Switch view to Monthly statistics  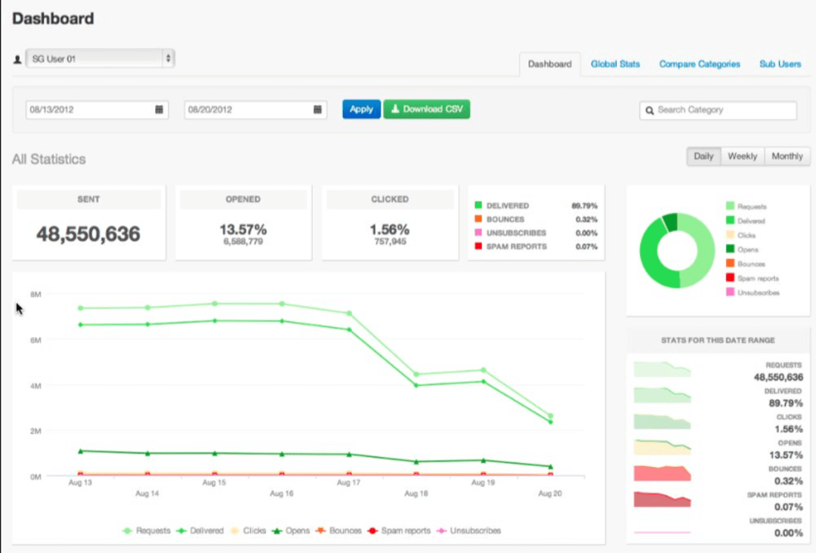[x=787, y=156]
